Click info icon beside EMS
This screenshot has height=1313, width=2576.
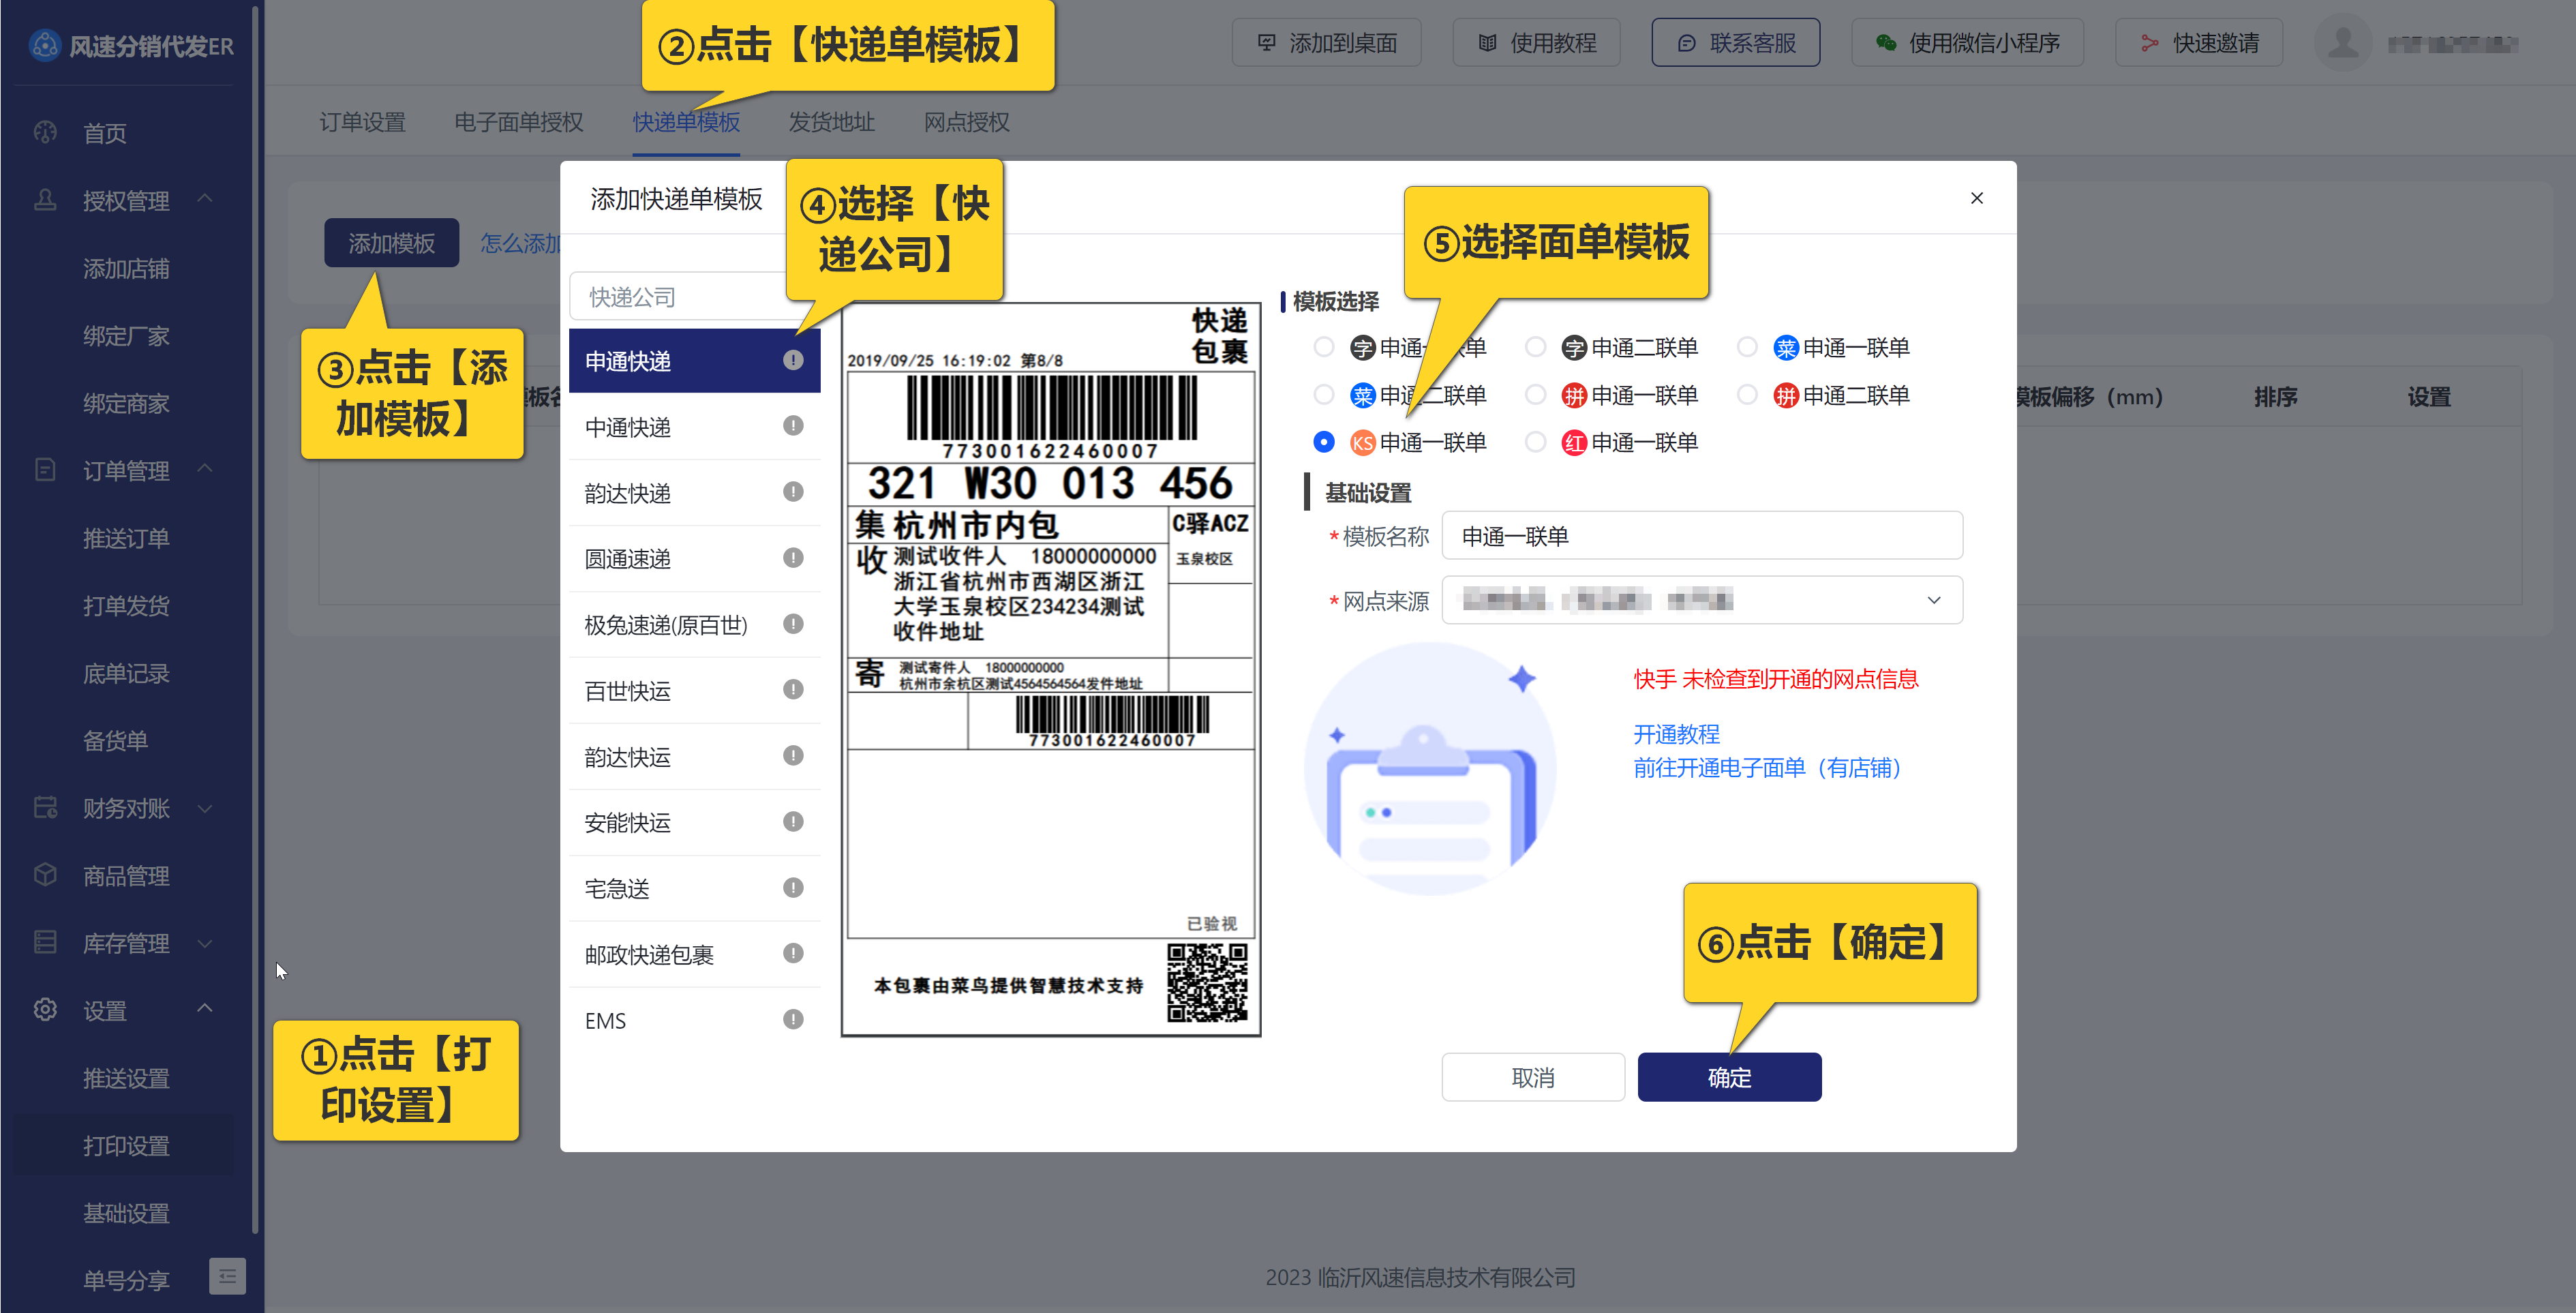point(793,1020)
